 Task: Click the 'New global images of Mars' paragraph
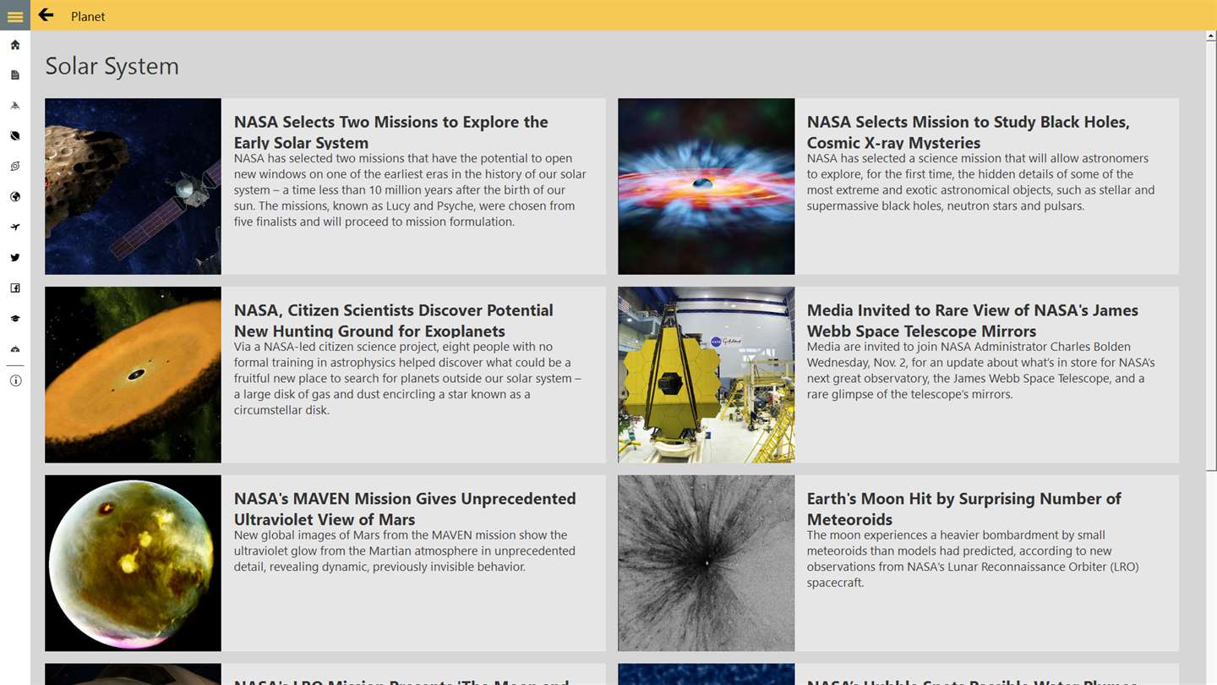click(405, 551)
